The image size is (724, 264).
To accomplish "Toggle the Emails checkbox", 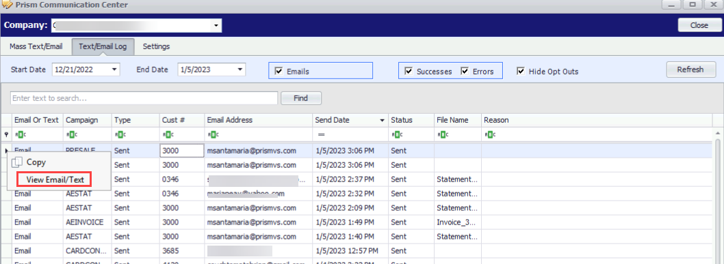I will (278, 72).
